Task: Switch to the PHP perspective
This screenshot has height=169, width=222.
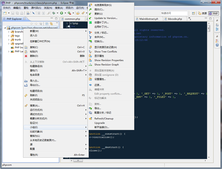Action: click(214, 13)
